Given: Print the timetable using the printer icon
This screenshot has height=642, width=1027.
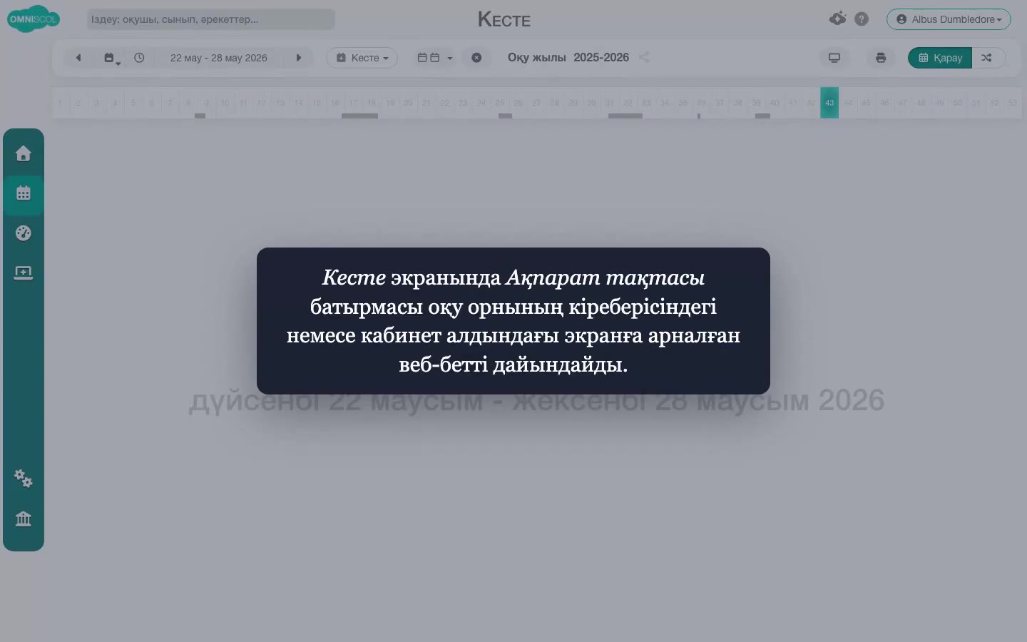Looking at the screenshot, I should pyautogui.click(x=881, y=58).
